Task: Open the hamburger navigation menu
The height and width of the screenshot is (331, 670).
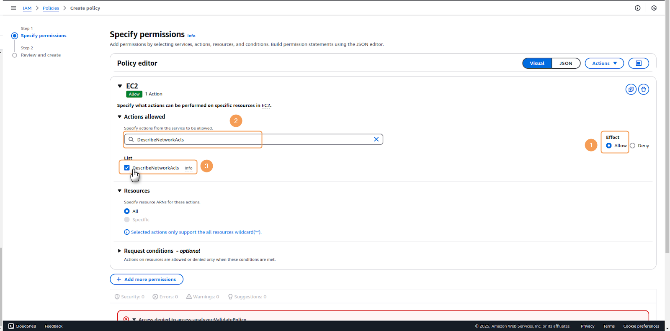Action: coord(13,8)
